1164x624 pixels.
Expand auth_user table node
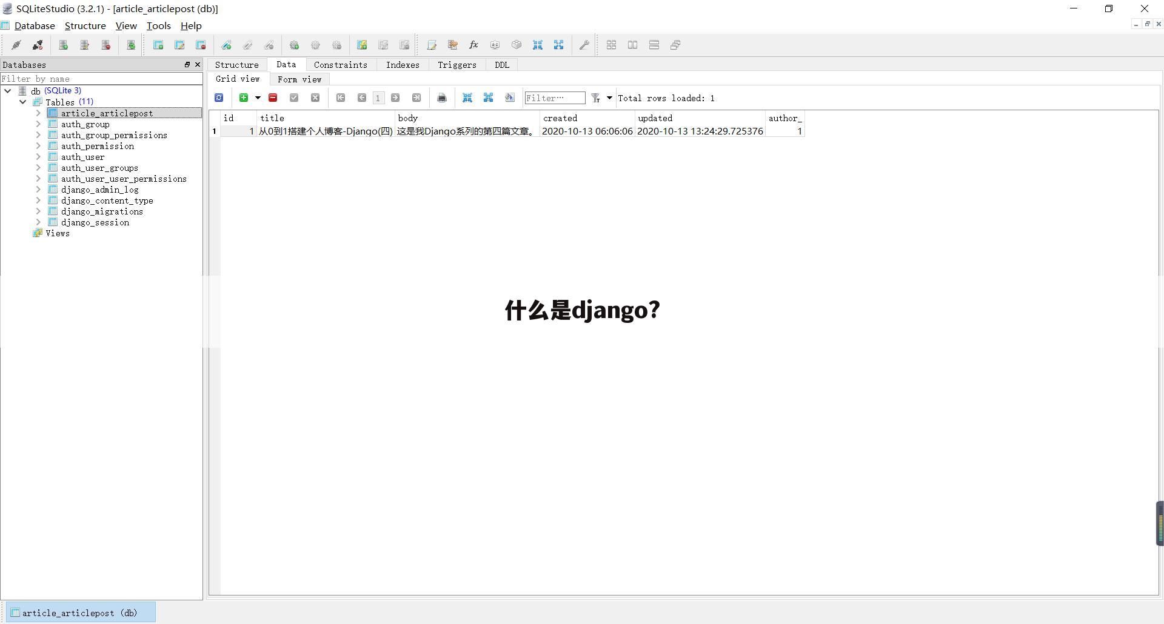coord(38,156)
